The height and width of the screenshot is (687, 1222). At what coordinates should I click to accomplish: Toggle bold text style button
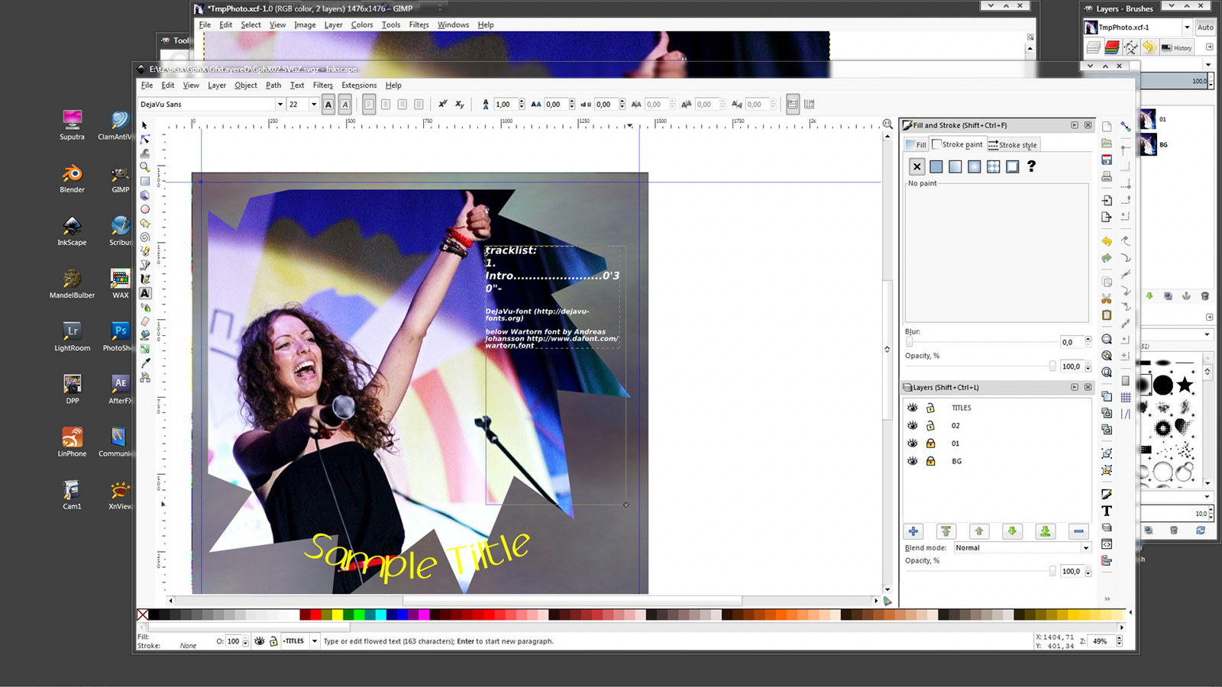(328, 105)
